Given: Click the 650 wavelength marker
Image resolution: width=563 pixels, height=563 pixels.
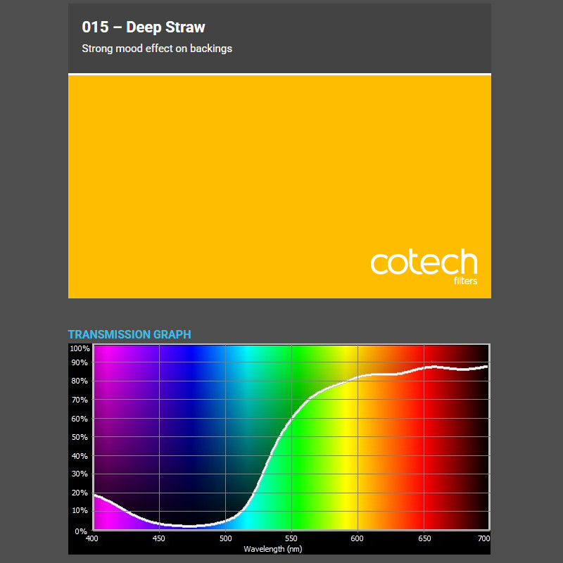Looking at the screenshot, I should tap(424, 538).
